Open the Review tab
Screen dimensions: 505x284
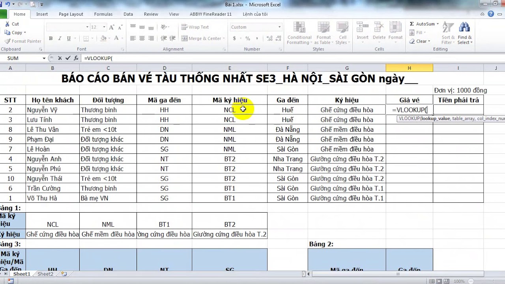[151, 14]
